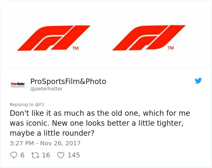Open the PeterHatter profile avatar
This screenshot has height=168, width=212.
tap(18, 85)
